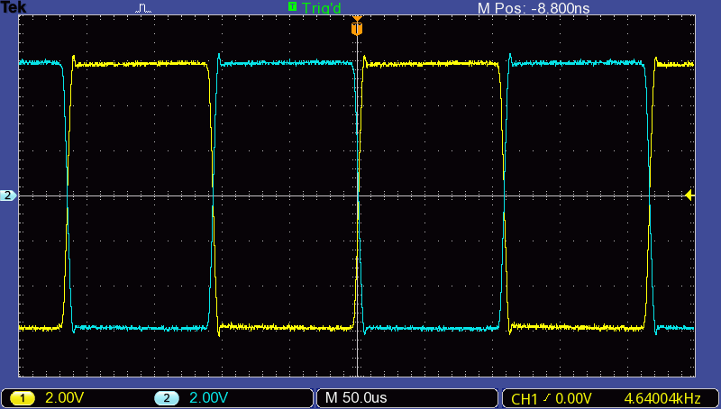Screen dimensions: 721x409
Task: Click the cyan channel 2 waveform trace
Action: (288, 63)
